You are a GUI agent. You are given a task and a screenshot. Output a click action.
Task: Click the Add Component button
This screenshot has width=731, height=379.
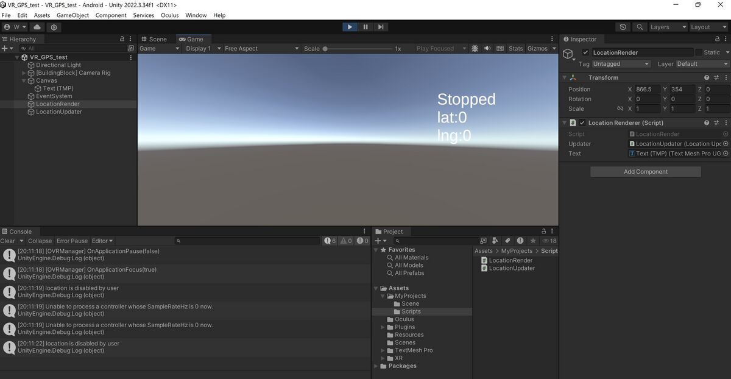tap(646, 172)
